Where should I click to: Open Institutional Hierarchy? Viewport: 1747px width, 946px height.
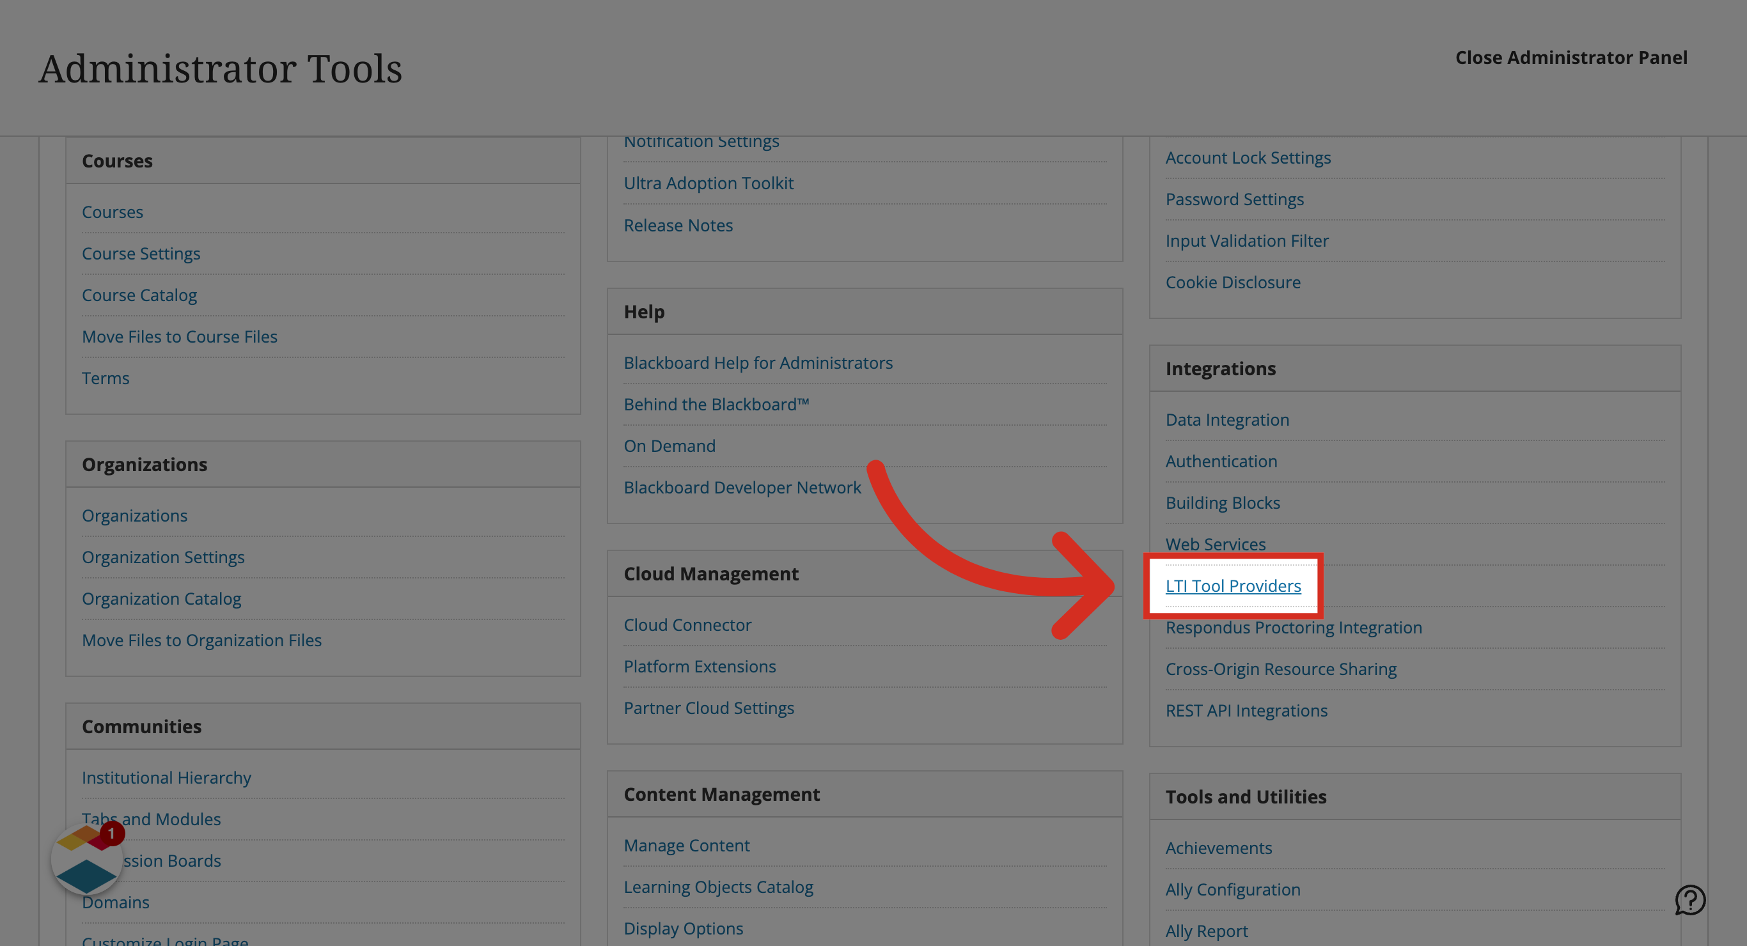[x=167, y=778]
